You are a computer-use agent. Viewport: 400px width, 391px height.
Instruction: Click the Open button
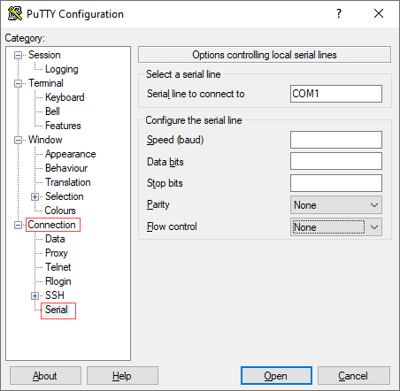point(276,376)
